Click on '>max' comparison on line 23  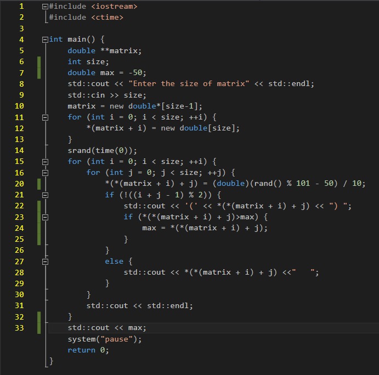pyautogui.click(x=245, y=217)
